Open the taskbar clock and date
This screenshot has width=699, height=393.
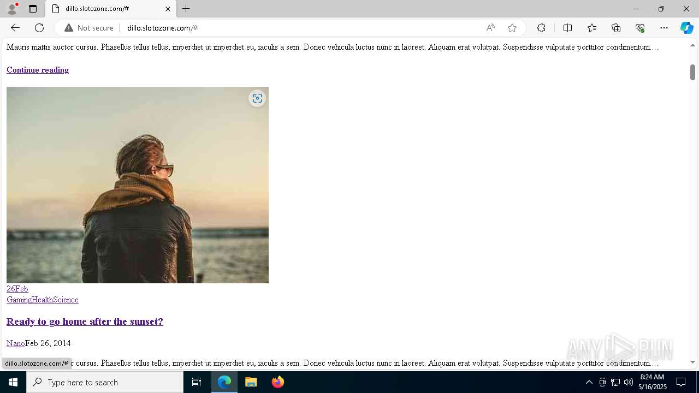[x=653, y=382]
